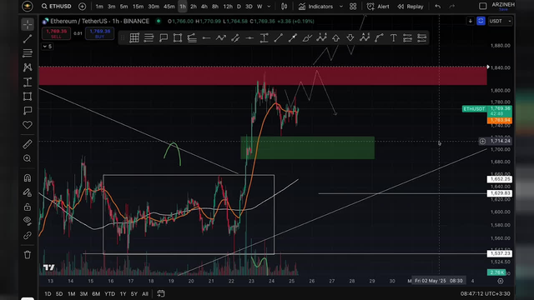Redo the chart action
Screen dimensions: 534x300
[x=452, y=7]
